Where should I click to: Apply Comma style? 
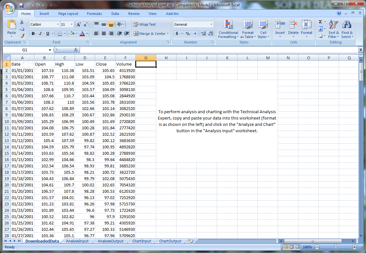[195, 34]
